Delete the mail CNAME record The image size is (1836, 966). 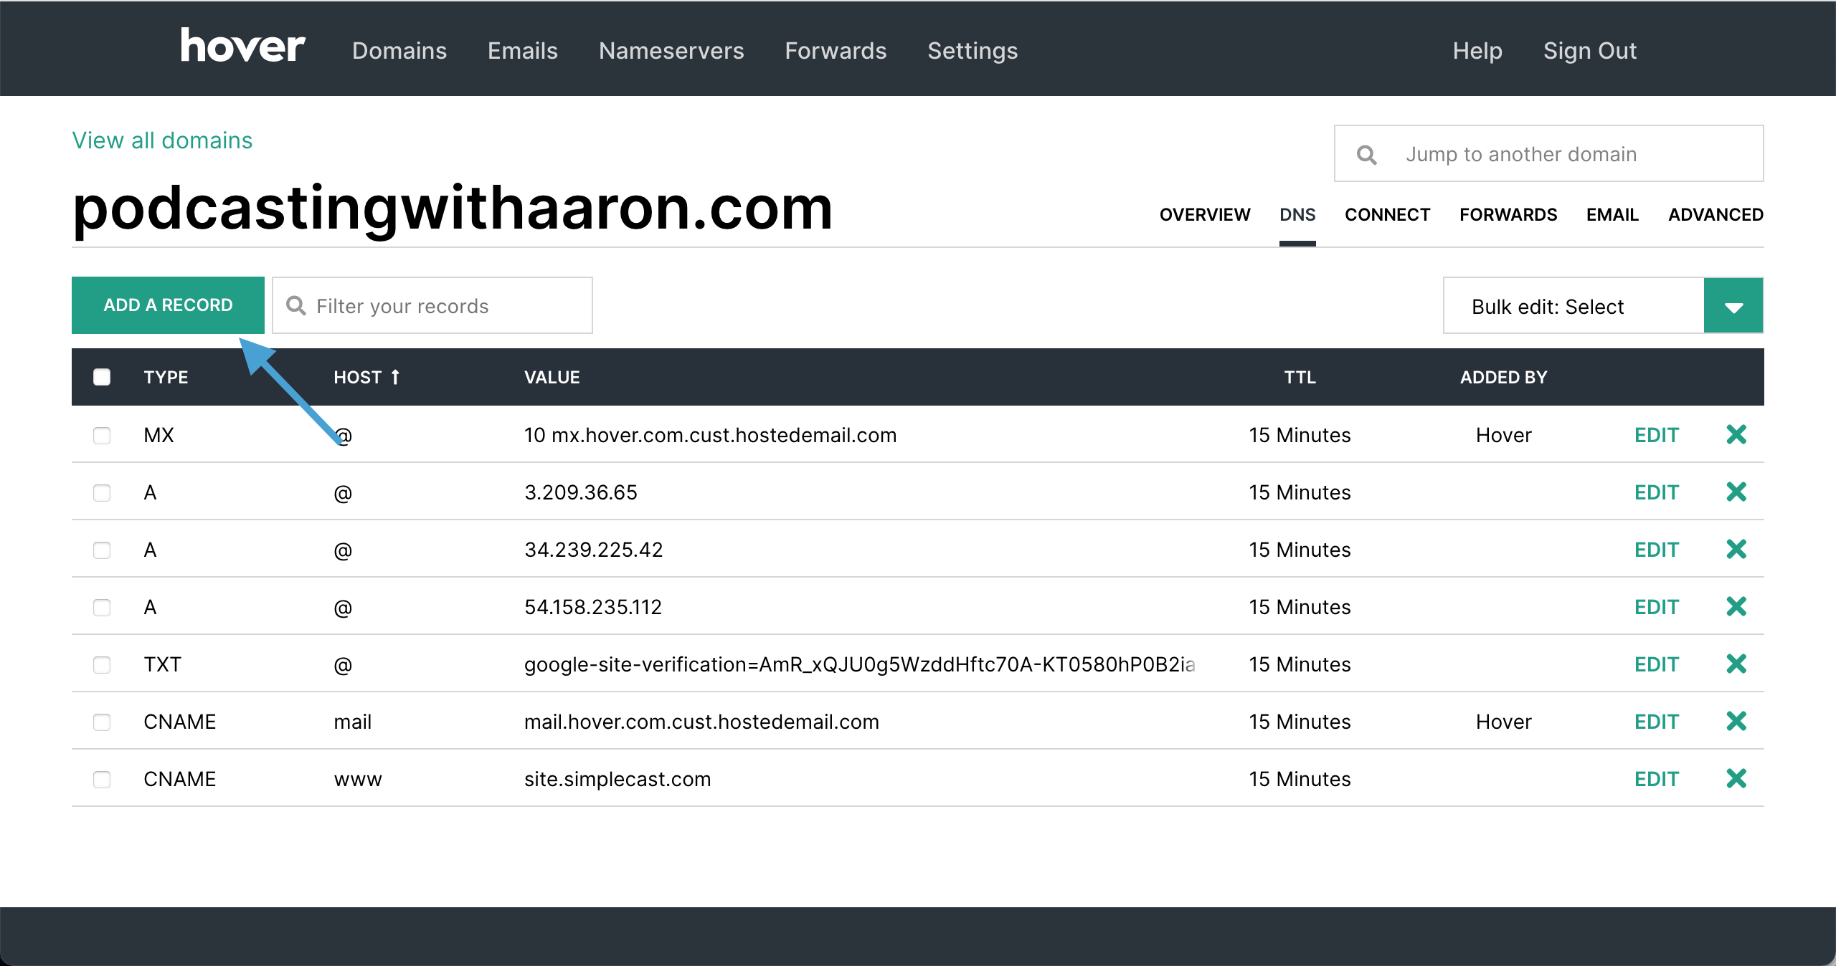coord(1736,721)
